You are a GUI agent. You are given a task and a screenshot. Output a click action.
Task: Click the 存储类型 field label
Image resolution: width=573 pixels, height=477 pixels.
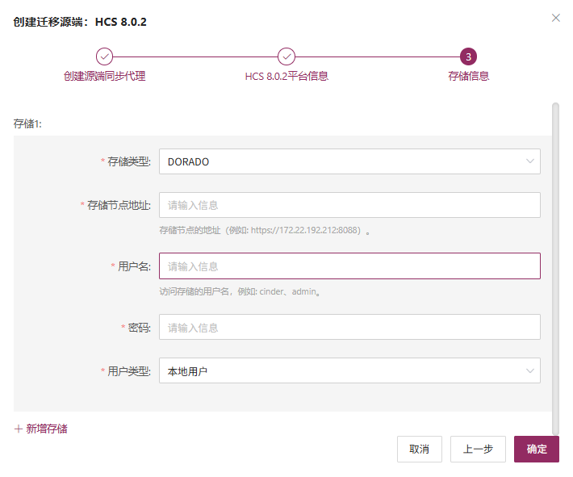(128, 161)
